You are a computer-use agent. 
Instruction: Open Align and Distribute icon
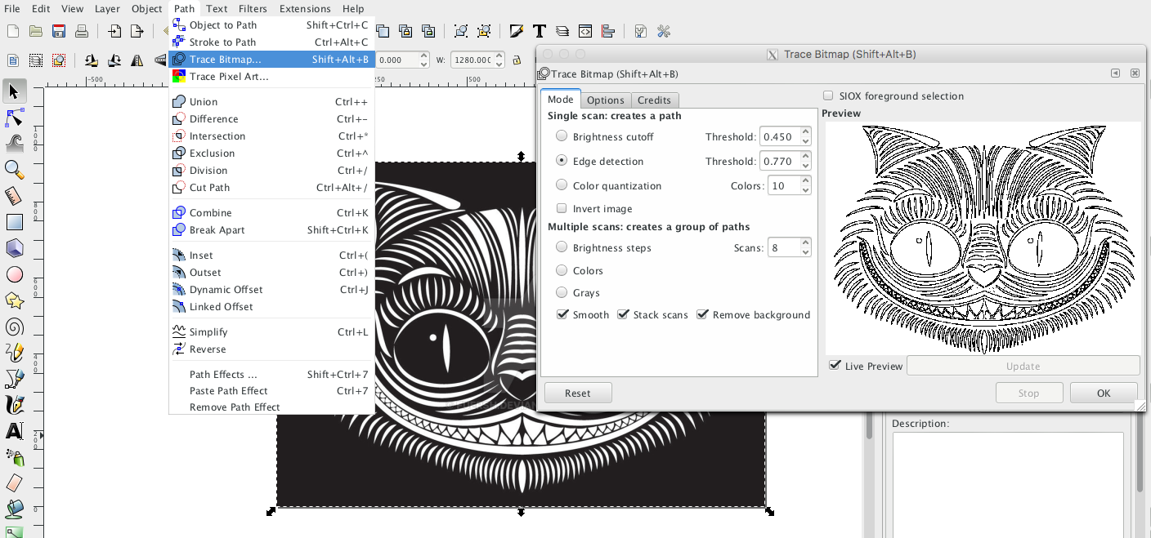coord(607,31)
